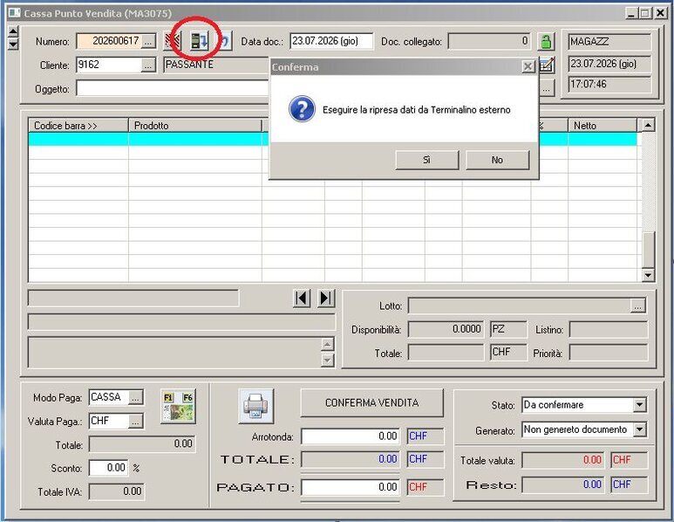
Task: Open the Cliente lookup ellipsis button
Action: (148, 65)
